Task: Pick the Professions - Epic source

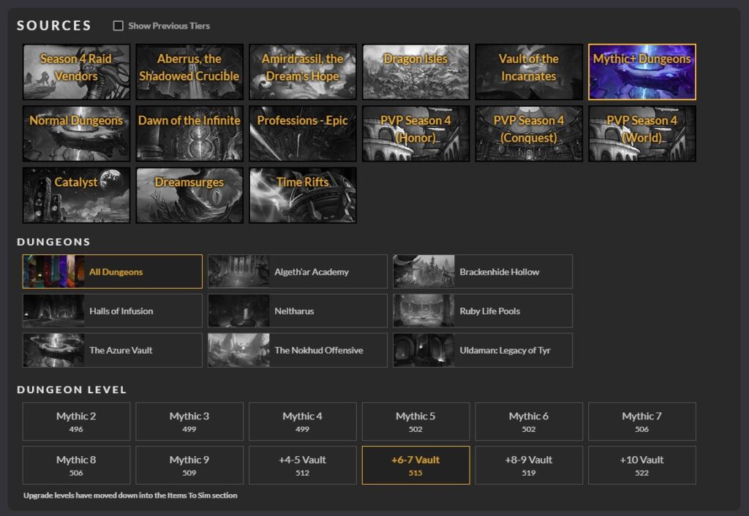Action: point(303,134)
